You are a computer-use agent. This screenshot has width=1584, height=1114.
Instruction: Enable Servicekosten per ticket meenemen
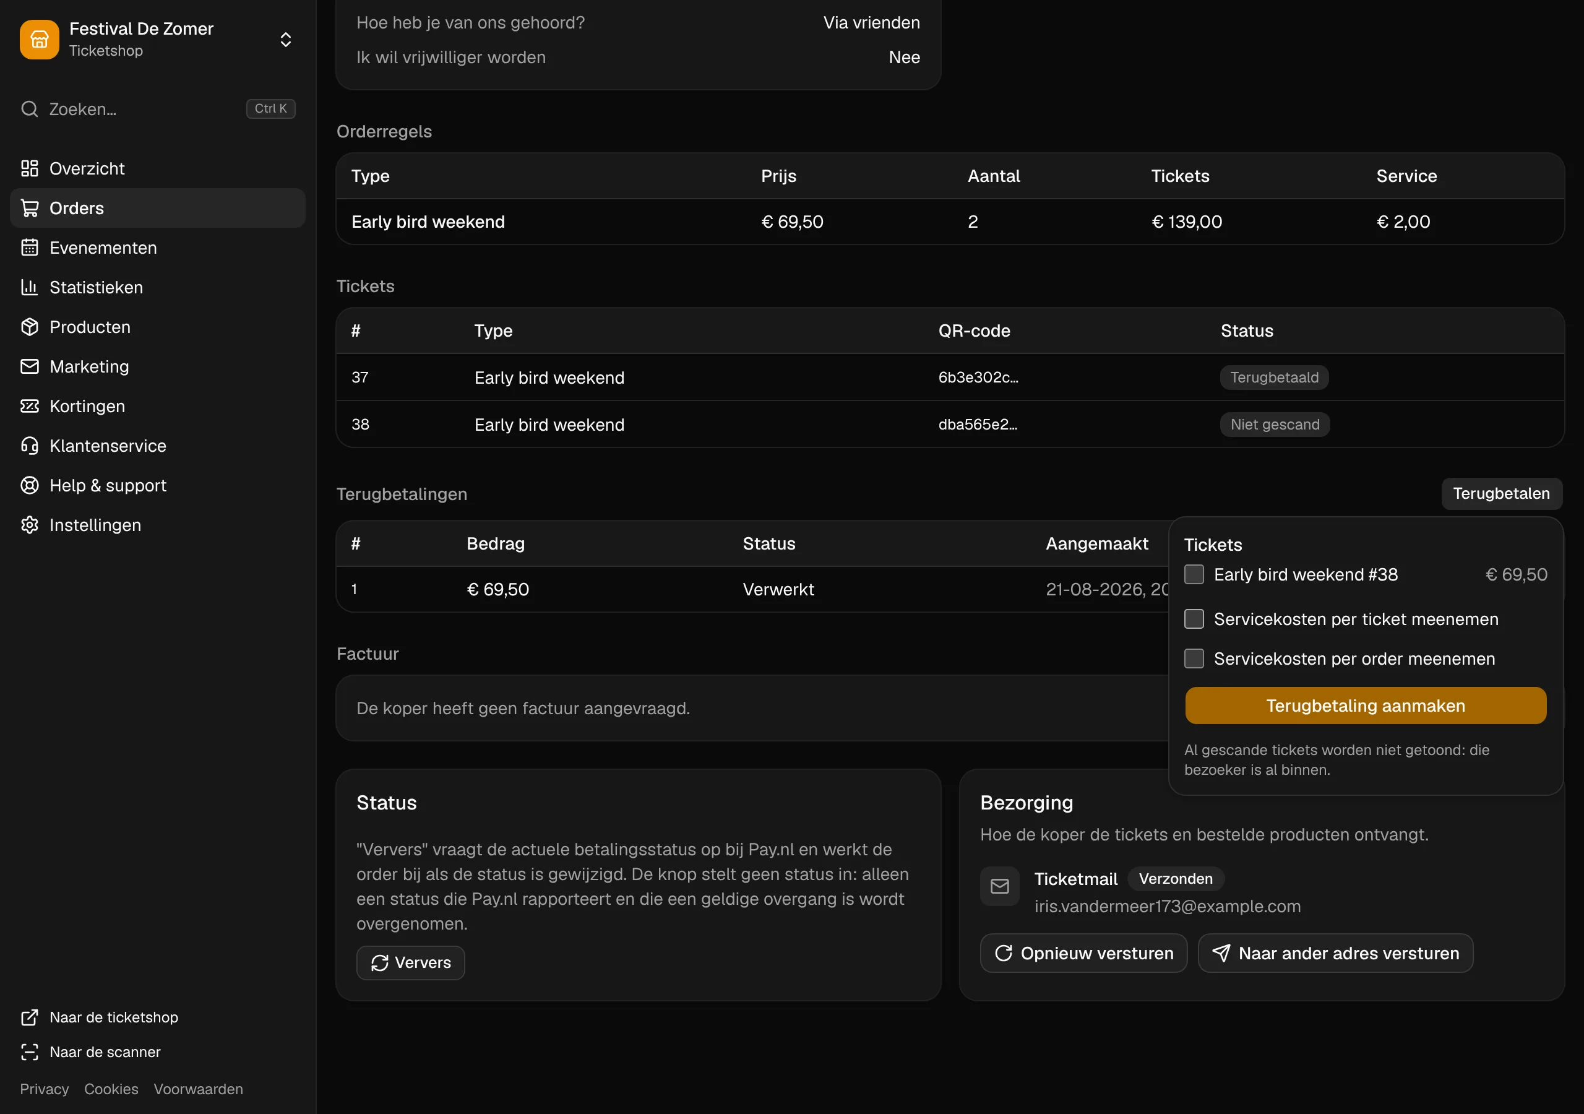[x=1194, y=619]
